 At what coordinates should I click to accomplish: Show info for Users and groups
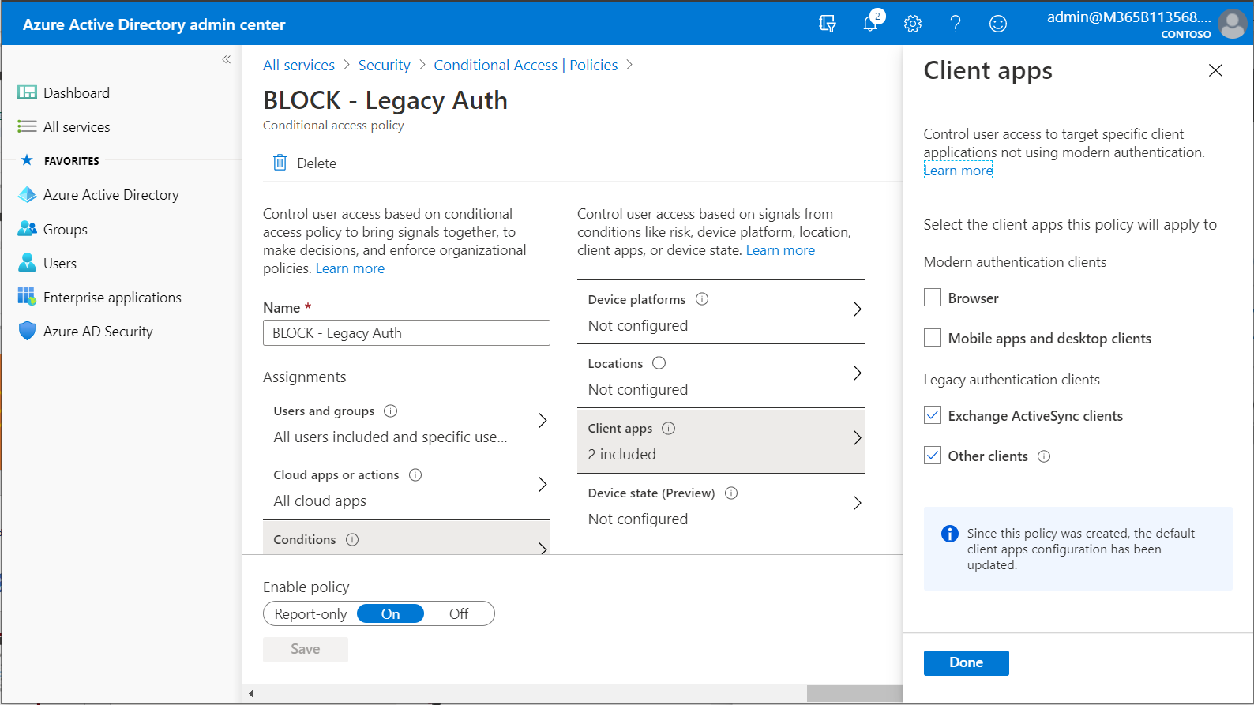[390, 411]
